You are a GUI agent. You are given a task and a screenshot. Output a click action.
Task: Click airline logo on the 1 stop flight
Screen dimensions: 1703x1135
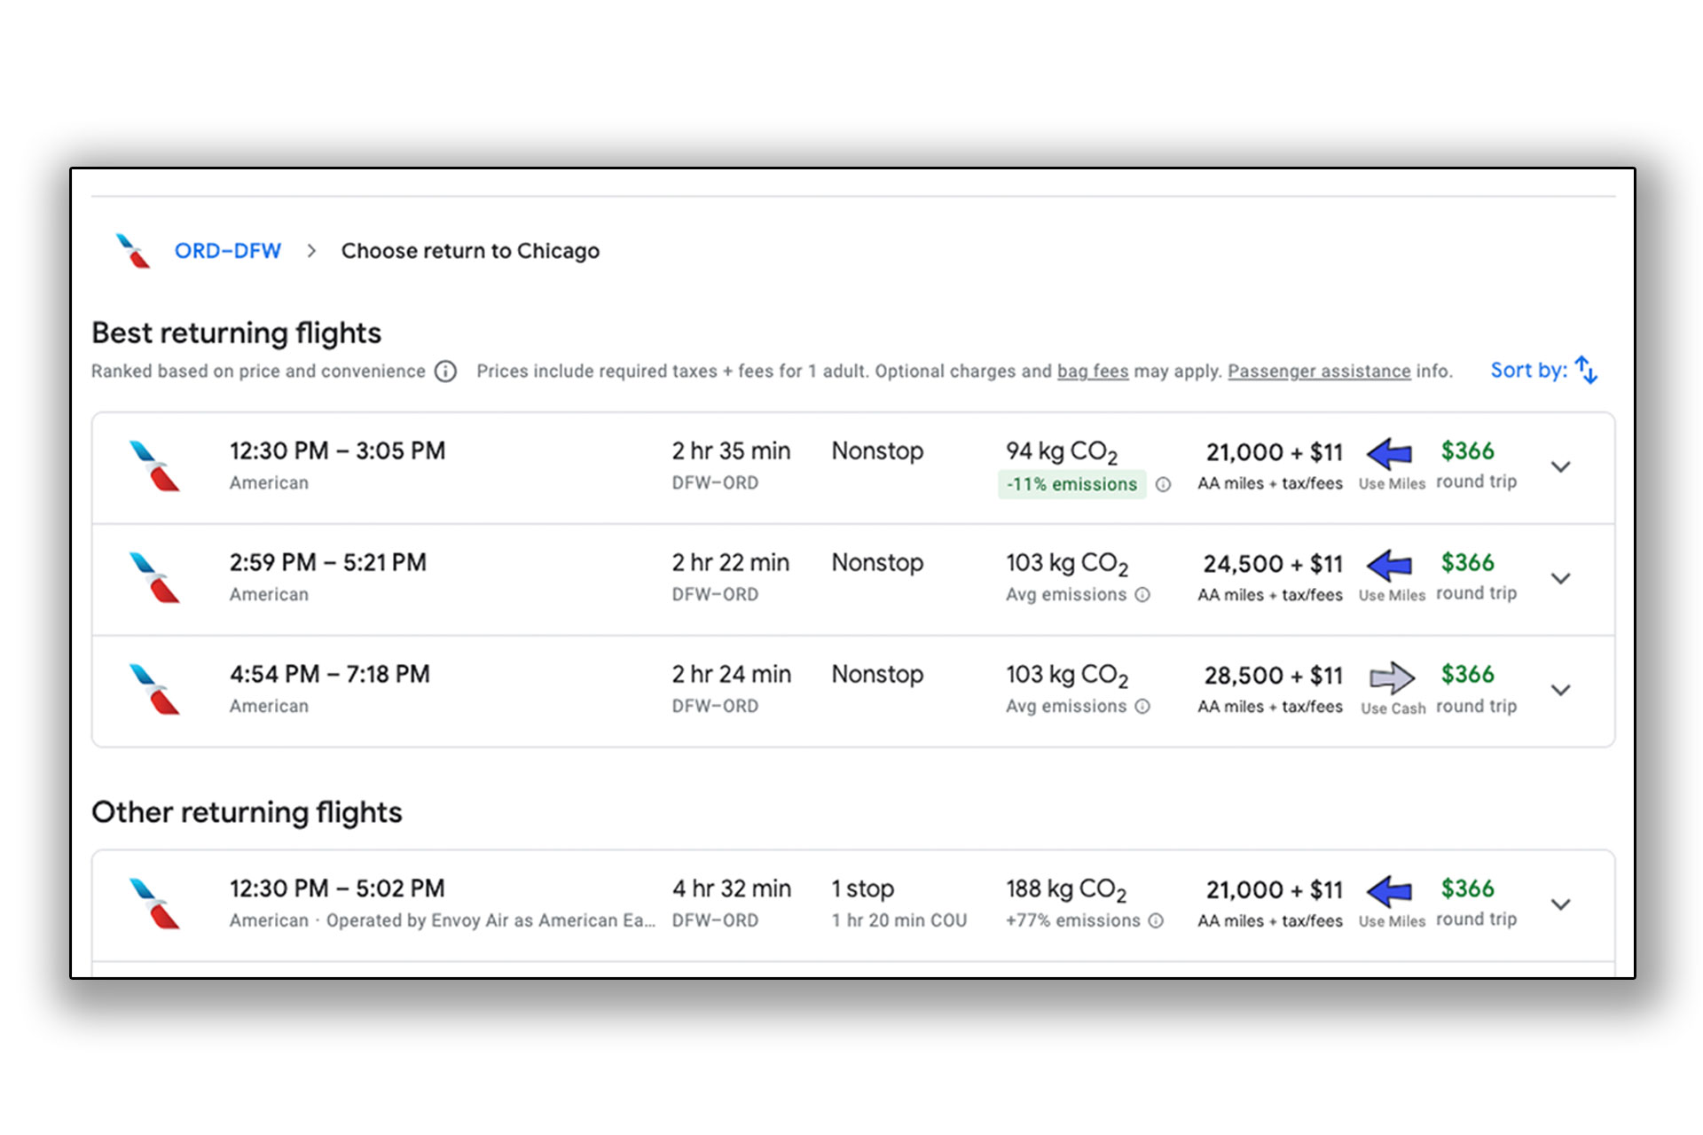click(x=154, y=904)
